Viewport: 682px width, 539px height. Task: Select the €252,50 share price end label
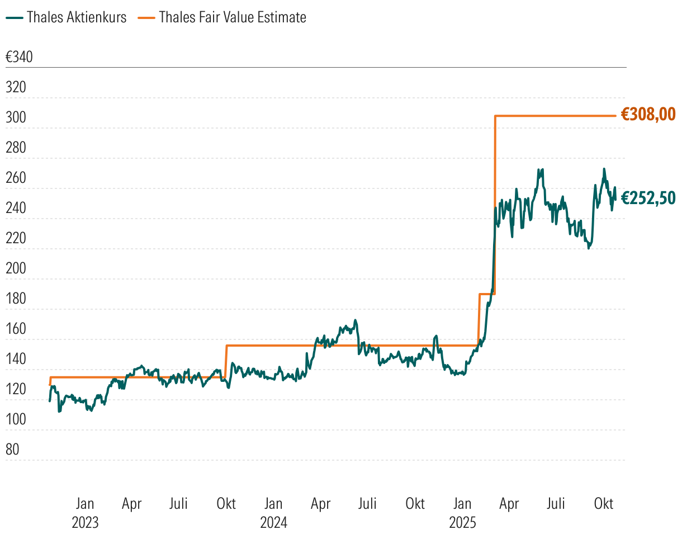(x=648, y=198)
